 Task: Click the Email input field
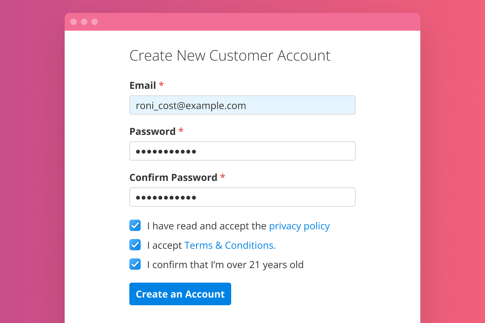(242, 105)
